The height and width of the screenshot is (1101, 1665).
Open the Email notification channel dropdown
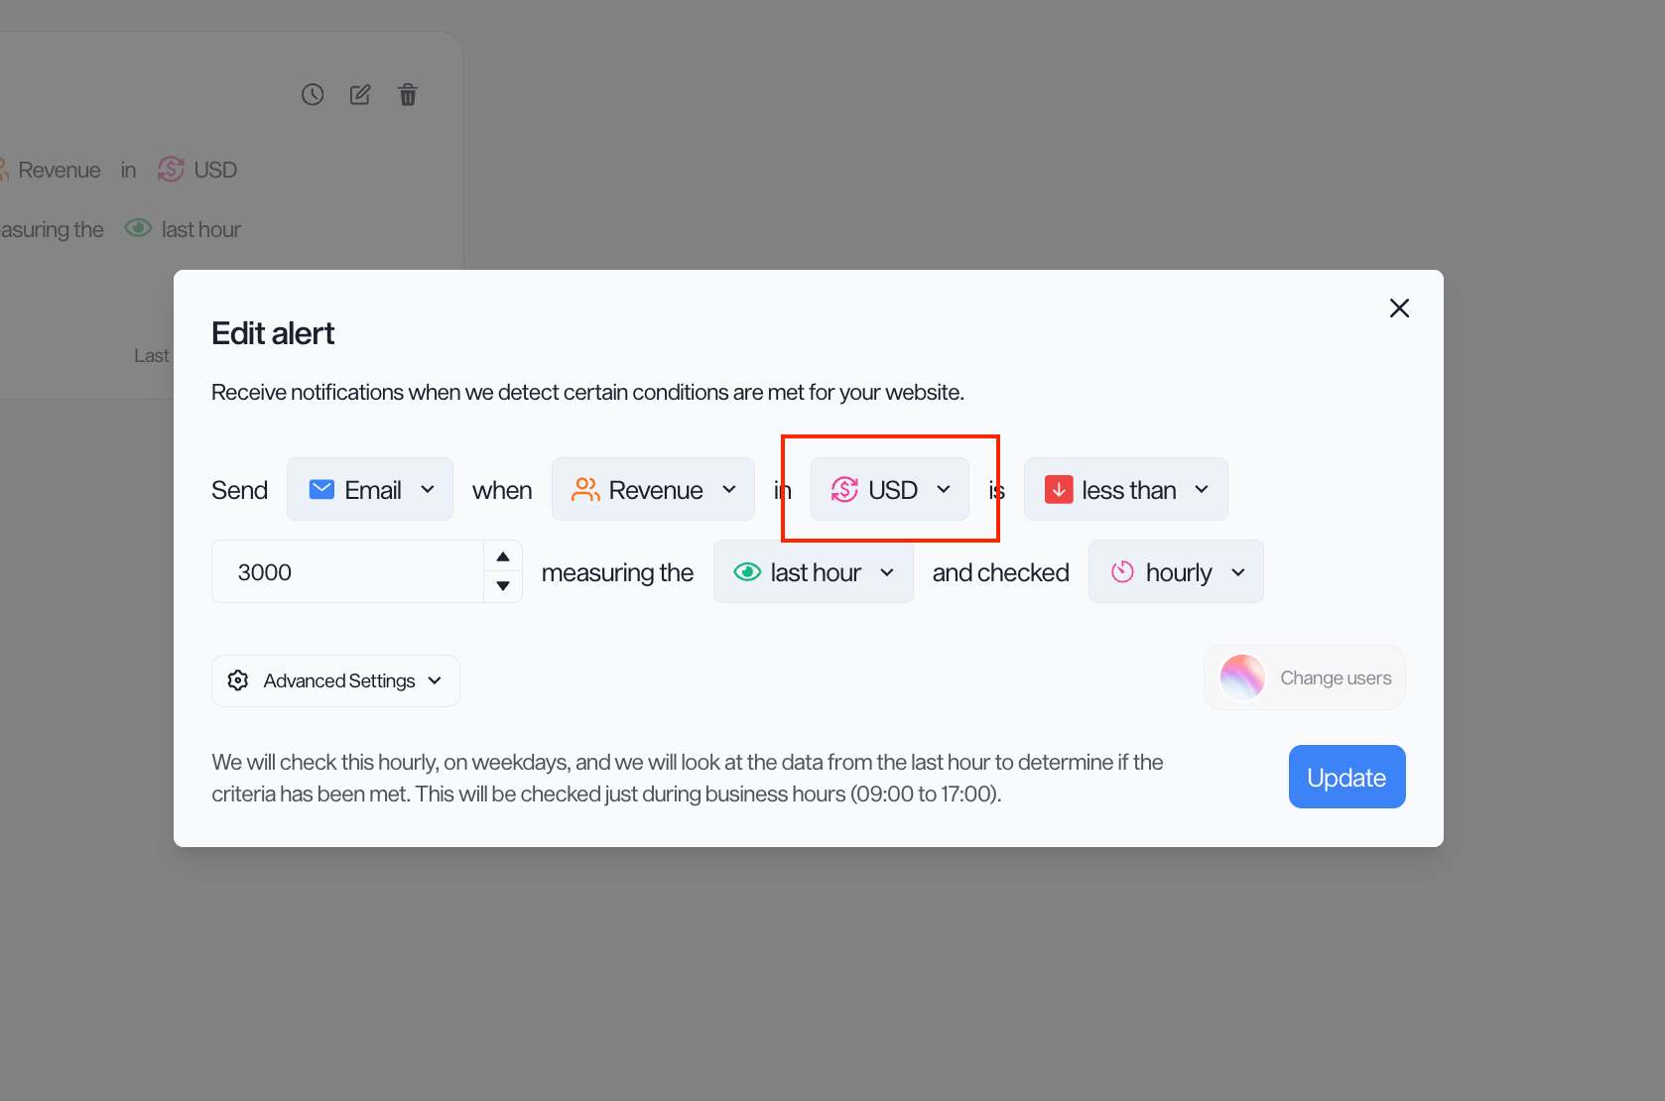click(x=370, y=489)
